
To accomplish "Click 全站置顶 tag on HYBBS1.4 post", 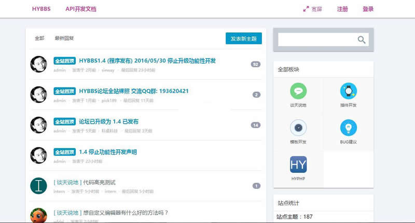I will (64, 61).
